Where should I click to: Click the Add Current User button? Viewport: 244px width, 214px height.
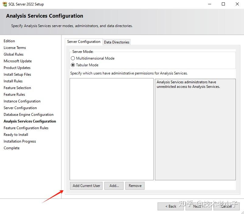click(86, 186)
